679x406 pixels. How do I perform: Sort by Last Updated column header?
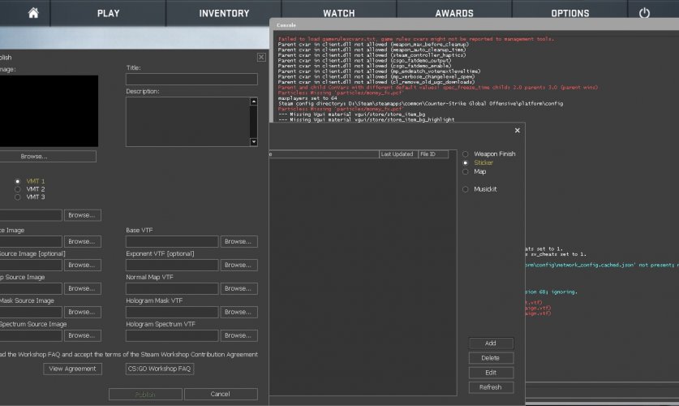(398, 153)
